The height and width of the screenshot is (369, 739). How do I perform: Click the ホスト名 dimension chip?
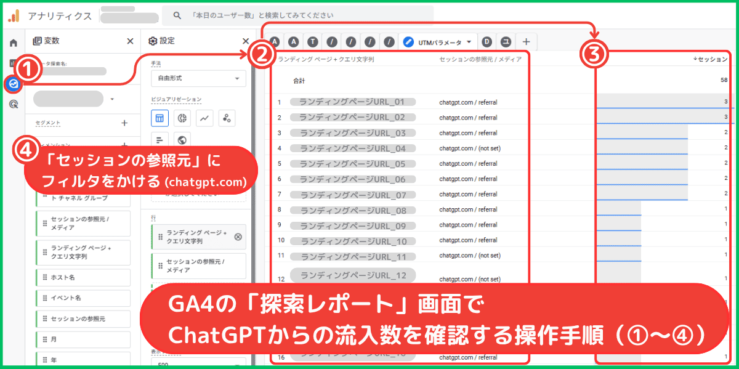pyautogui.click(x=83, y=278)
